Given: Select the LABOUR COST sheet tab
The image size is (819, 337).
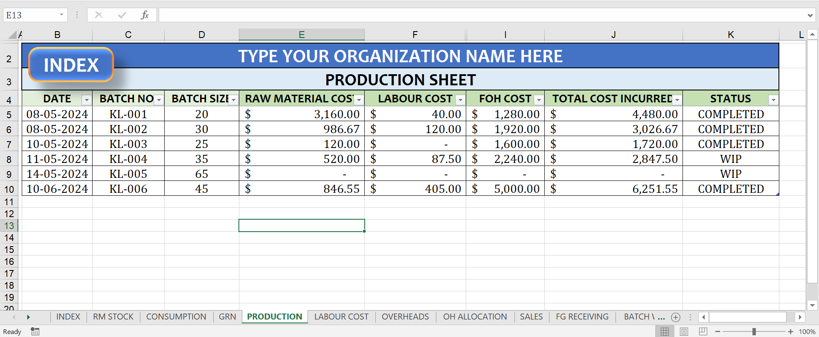Looking at the screenshot, I should pyautogui.click(x=341, y=317).
